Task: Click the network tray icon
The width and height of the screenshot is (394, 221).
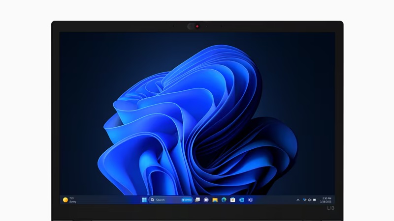Action: (x=304, y=200)
